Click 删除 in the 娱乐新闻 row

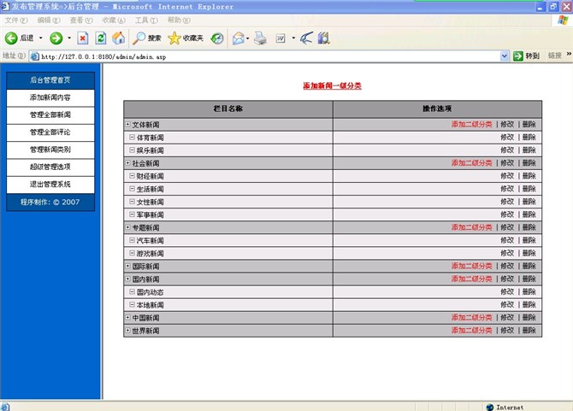(x=529, y=150)
